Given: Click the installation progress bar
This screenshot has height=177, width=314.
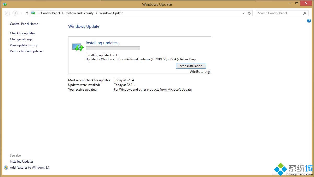Looking at the screenshot, I should point(113,48).
